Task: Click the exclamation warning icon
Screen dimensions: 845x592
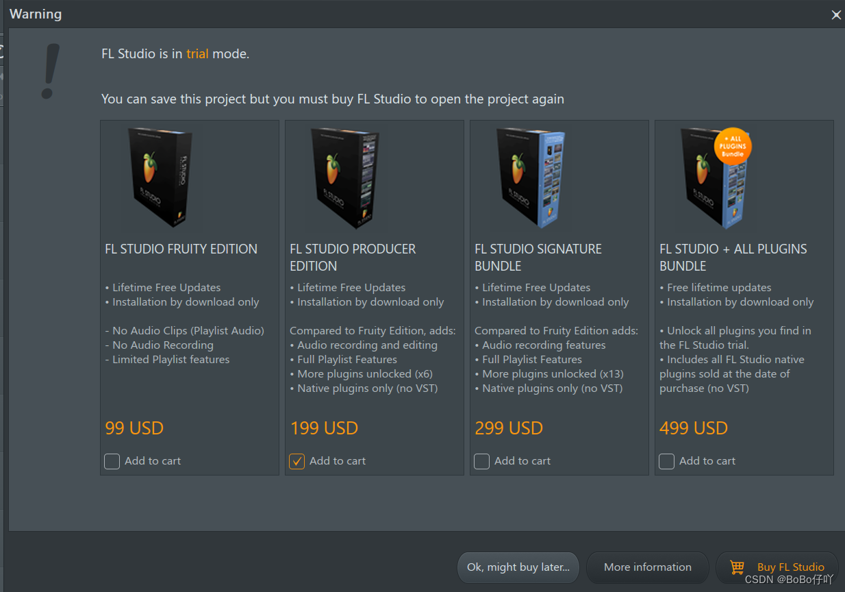Action: click(x=49, y=72)
